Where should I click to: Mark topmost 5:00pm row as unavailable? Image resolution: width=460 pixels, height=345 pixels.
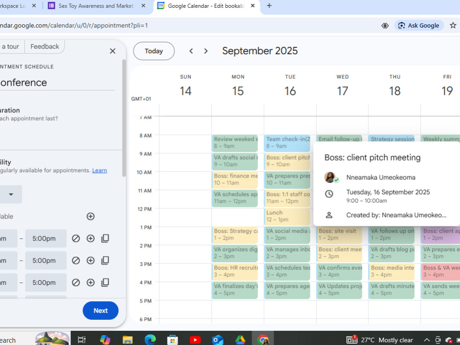[76, 238]
